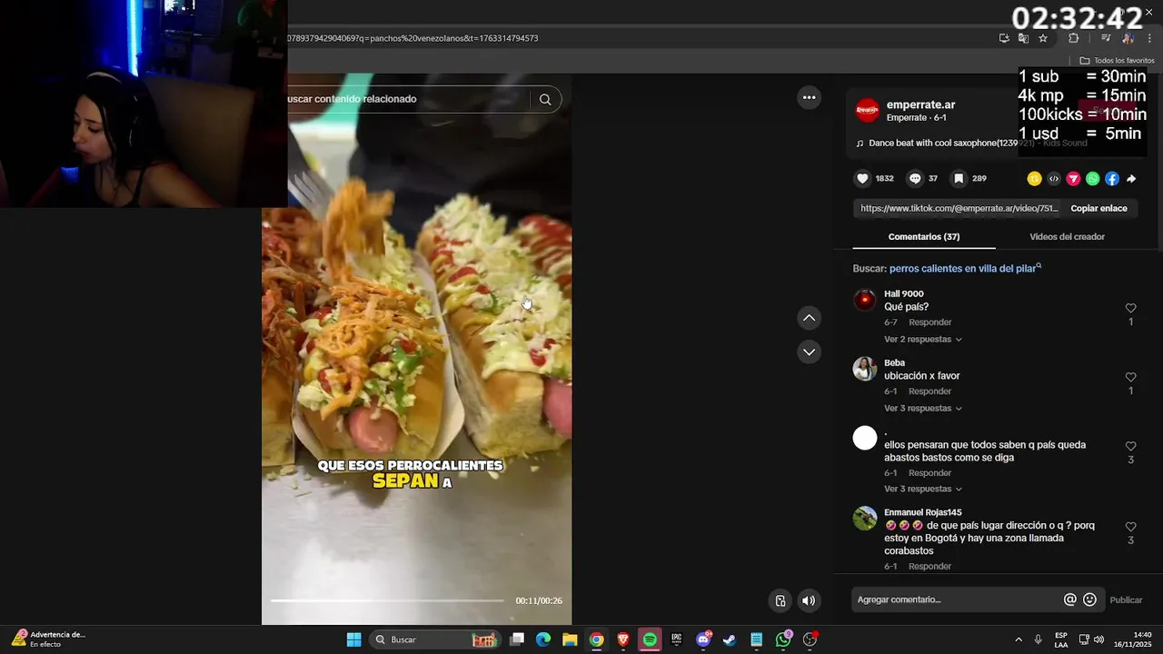The height and width of the screenshot is (654, 1163).
Task: Open Windows Start menu
Action: [x=353, y=639]
